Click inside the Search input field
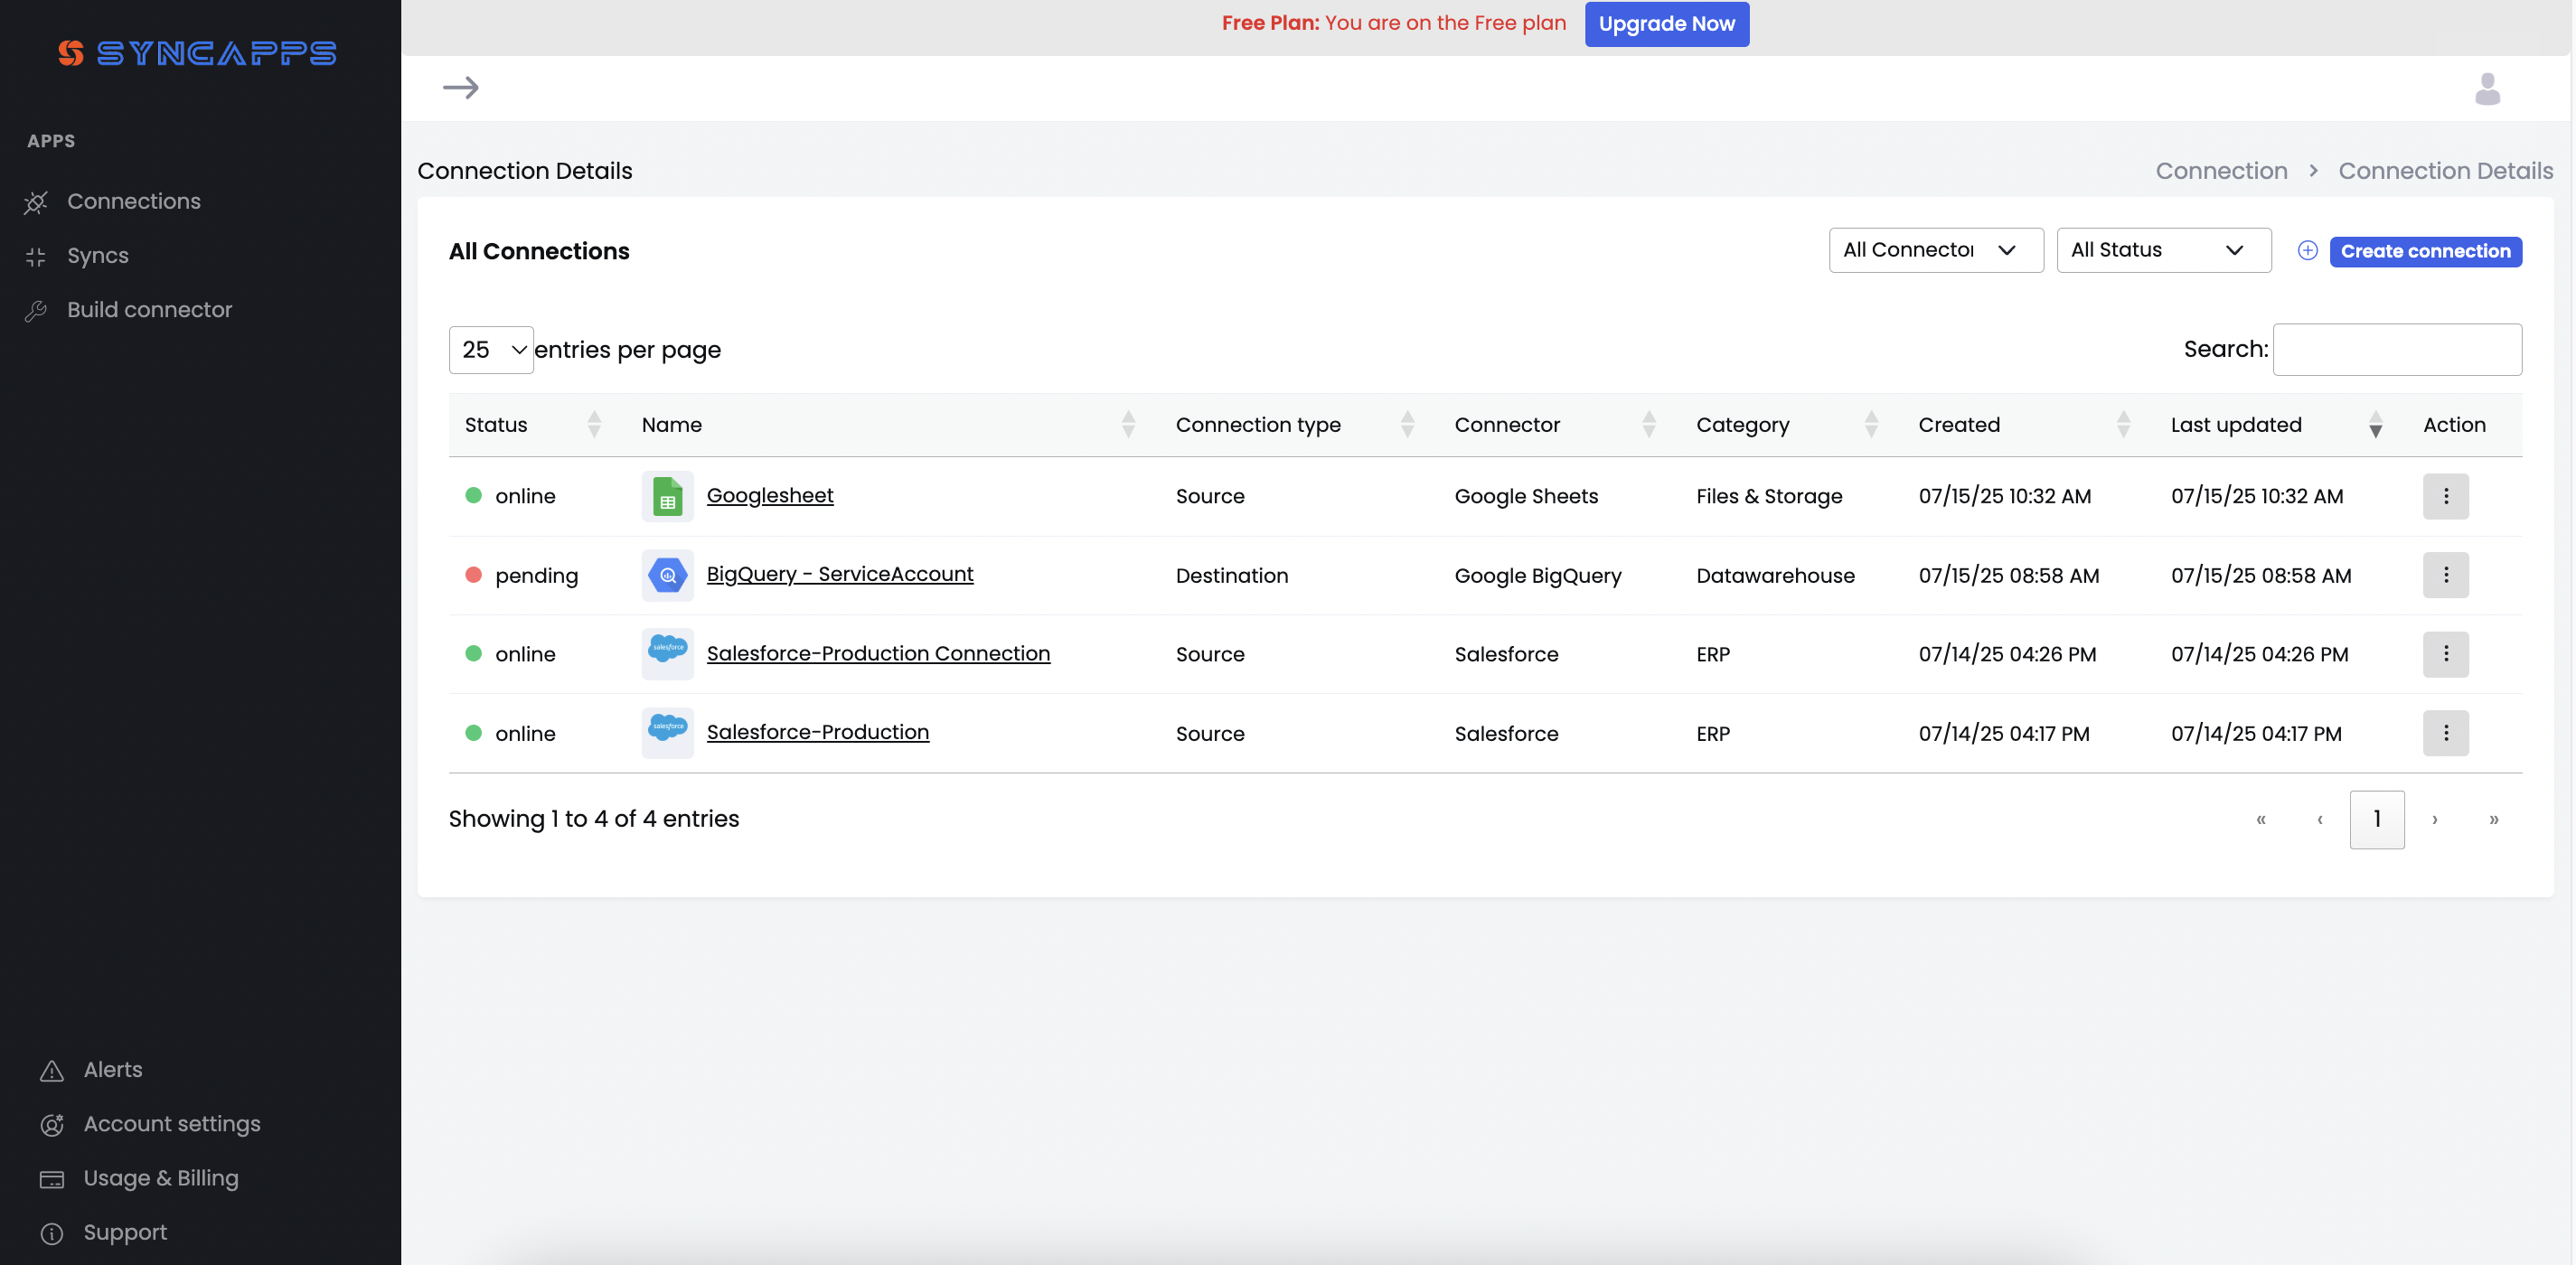The width and height of the screenshot is (2576, 1265). pyautogui.click(x=2397, y=350)
